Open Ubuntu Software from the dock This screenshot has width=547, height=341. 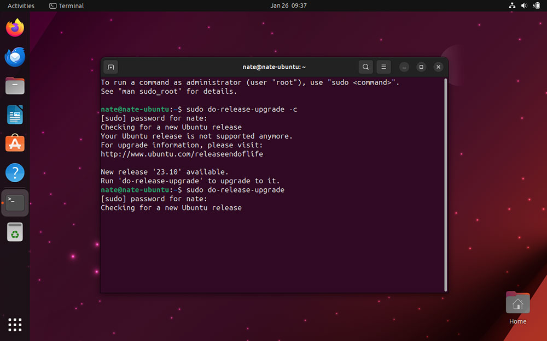[x=15, y=143]
